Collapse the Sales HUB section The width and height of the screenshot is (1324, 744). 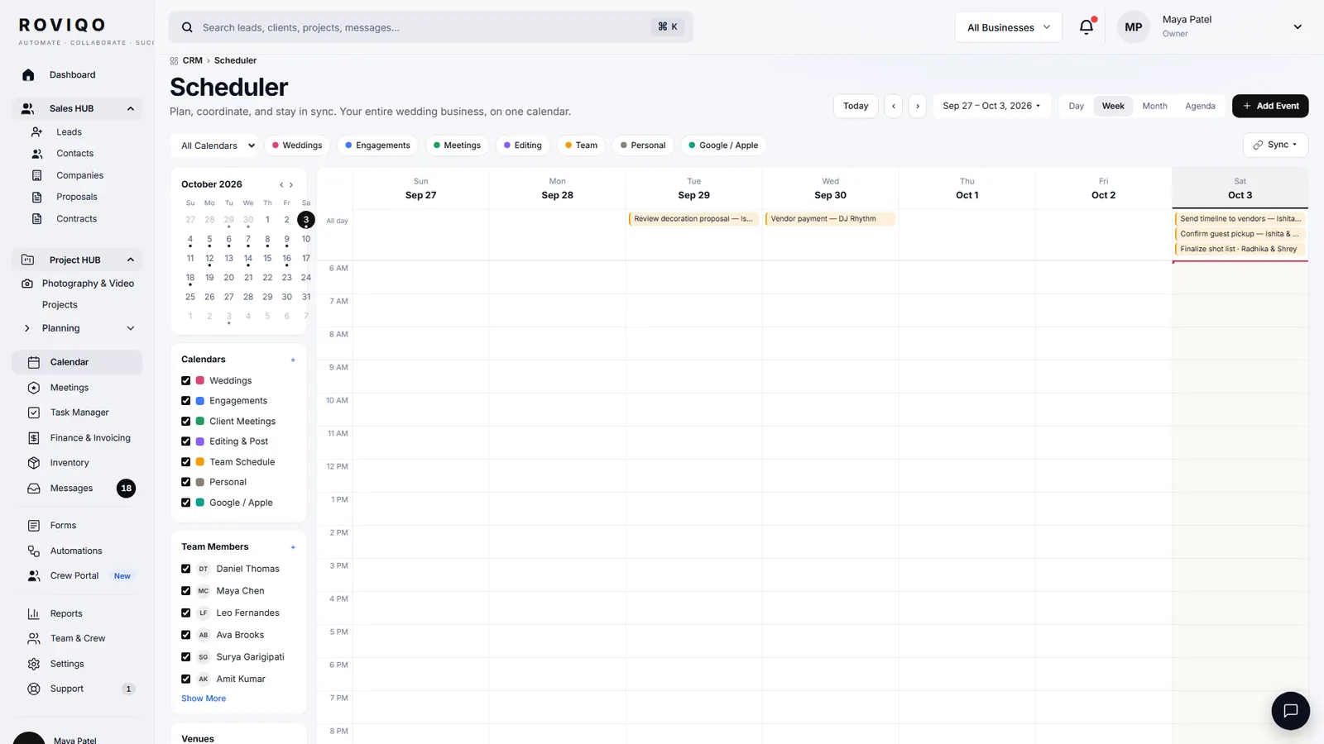[x=130, y=108]
